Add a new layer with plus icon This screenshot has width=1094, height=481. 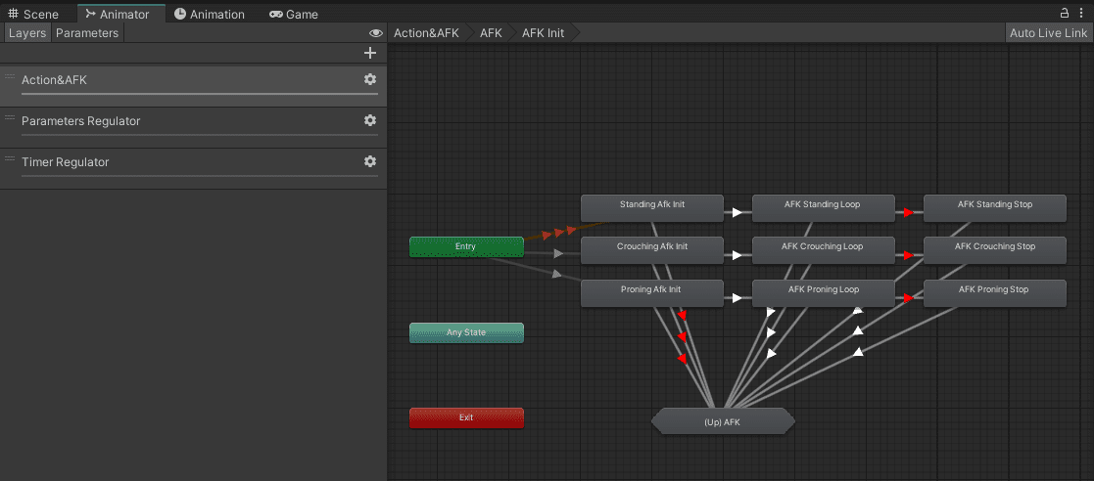coord(370,53)
